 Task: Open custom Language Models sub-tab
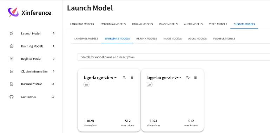tap(86, 39)
